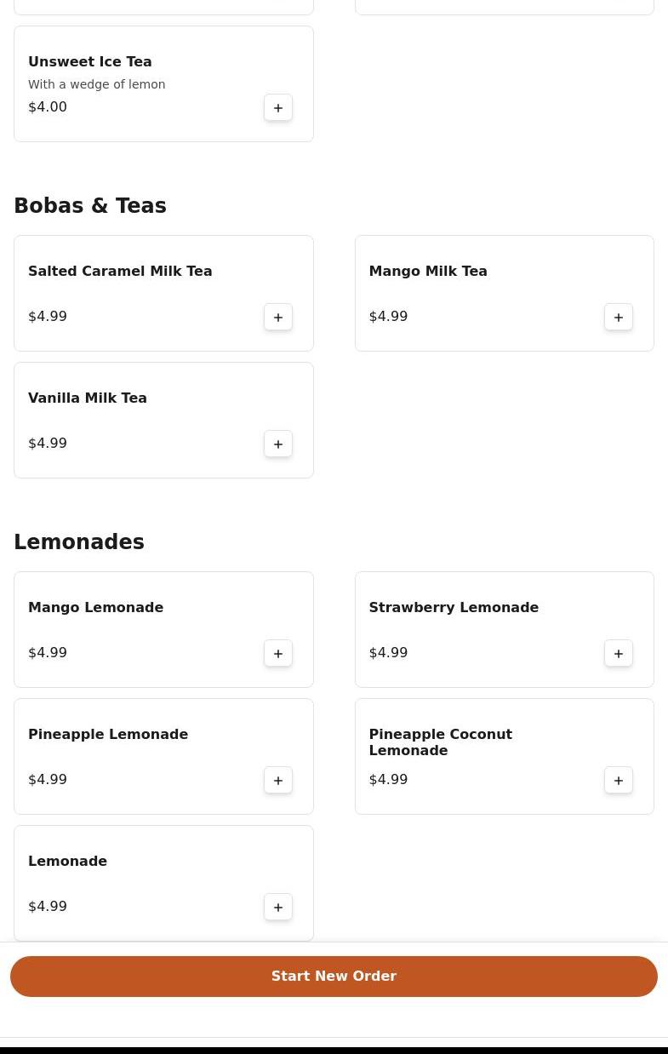
Task: Open the Mango Lemonade card title
Action: click(95, 607)
